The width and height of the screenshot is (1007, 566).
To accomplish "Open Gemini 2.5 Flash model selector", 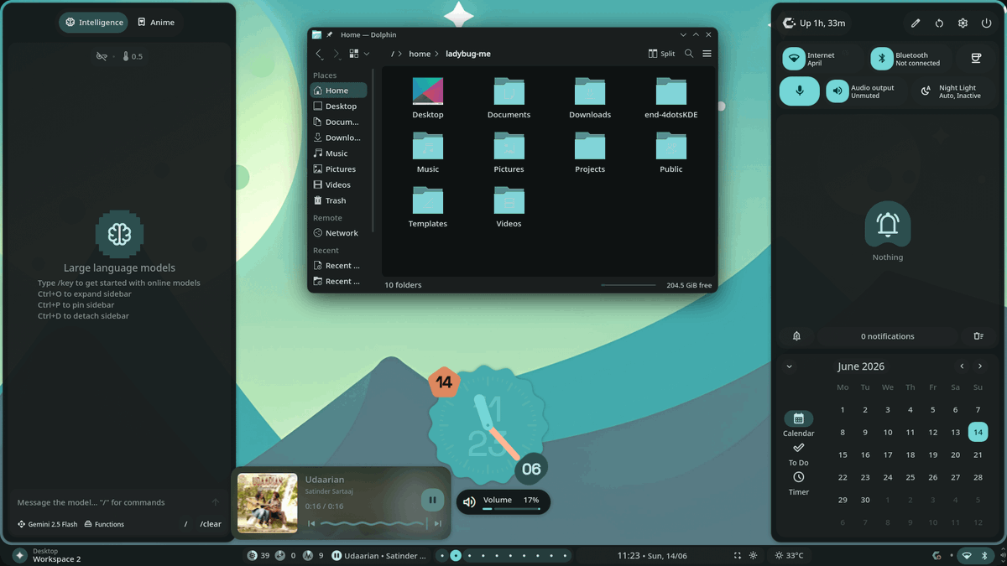I will pos(47,524).
